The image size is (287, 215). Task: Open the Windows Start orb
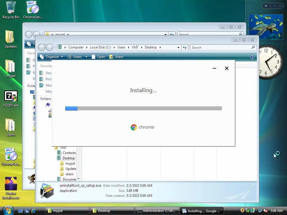tap(8, 211)
